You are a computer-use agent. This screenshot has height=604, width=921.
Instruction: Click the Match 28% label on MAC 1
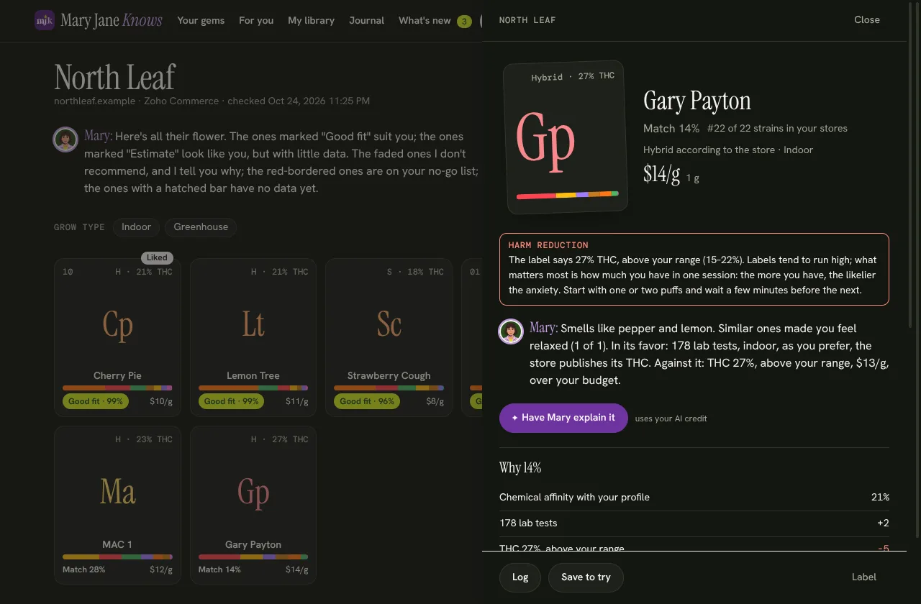click(84, 569)
